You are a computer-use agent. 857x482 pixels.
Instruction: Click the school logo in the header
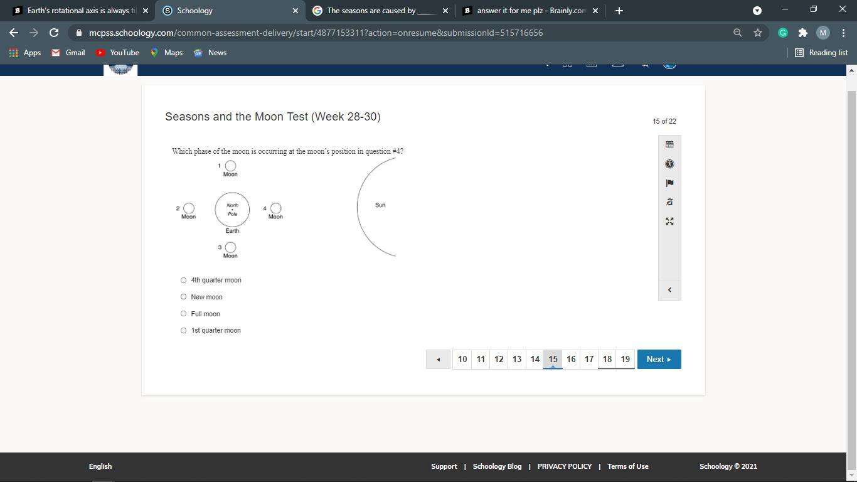click(x=120, y=69)
